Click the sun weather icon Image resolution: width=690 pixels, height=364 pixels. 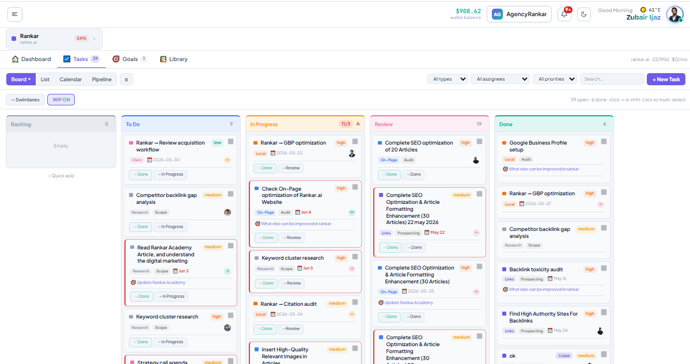(643, 10)
